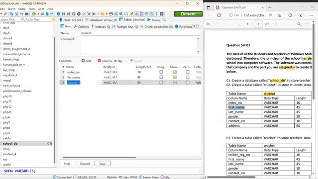Open the Query menu

(22, 9)
